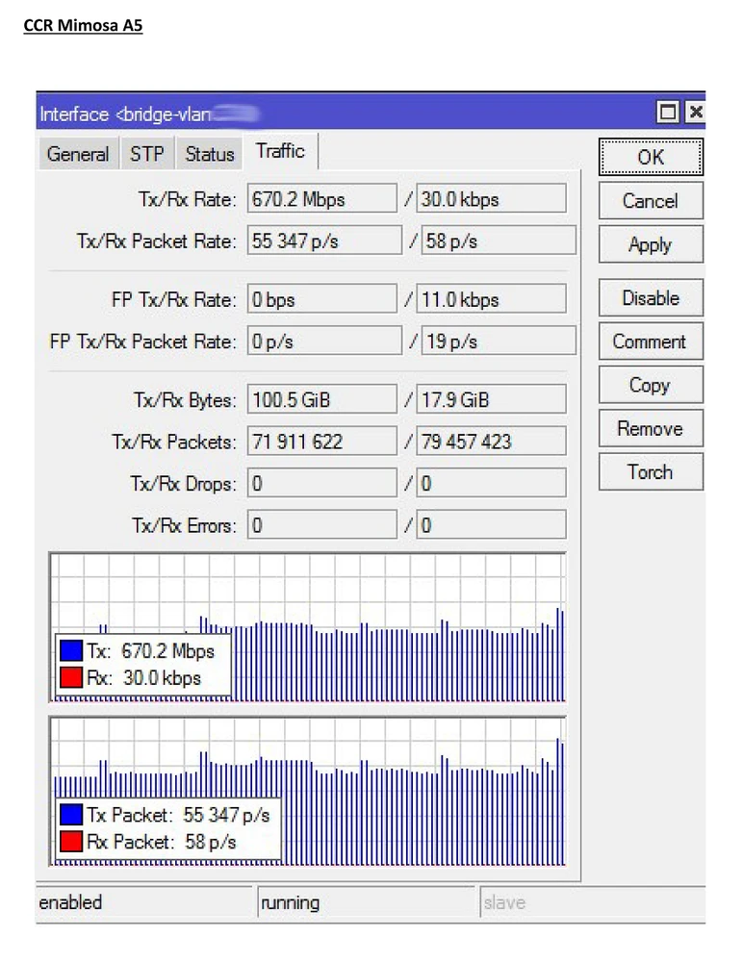Disable the bridge interface
Viewport: 743px width, 962px height.
[x=650, y=298]
